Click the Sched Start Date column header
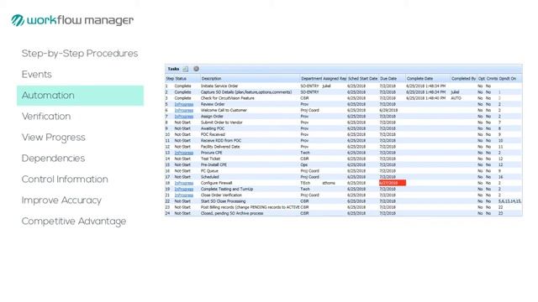The image size is (538, 302). [x=362, y=79]
